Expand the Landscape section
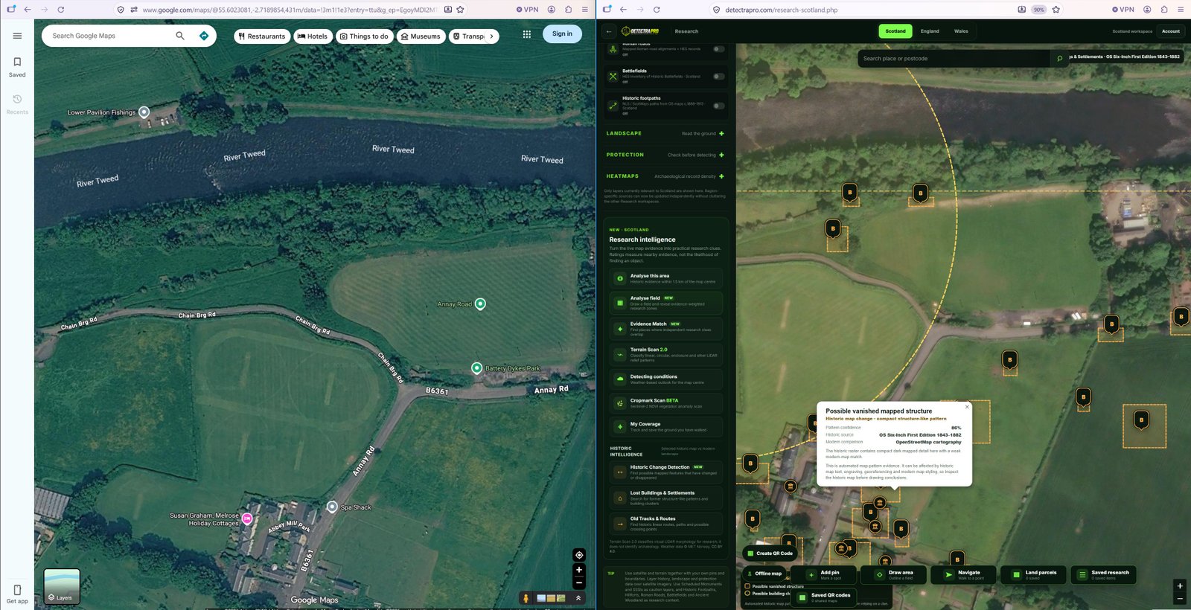 tap(665, 134)
